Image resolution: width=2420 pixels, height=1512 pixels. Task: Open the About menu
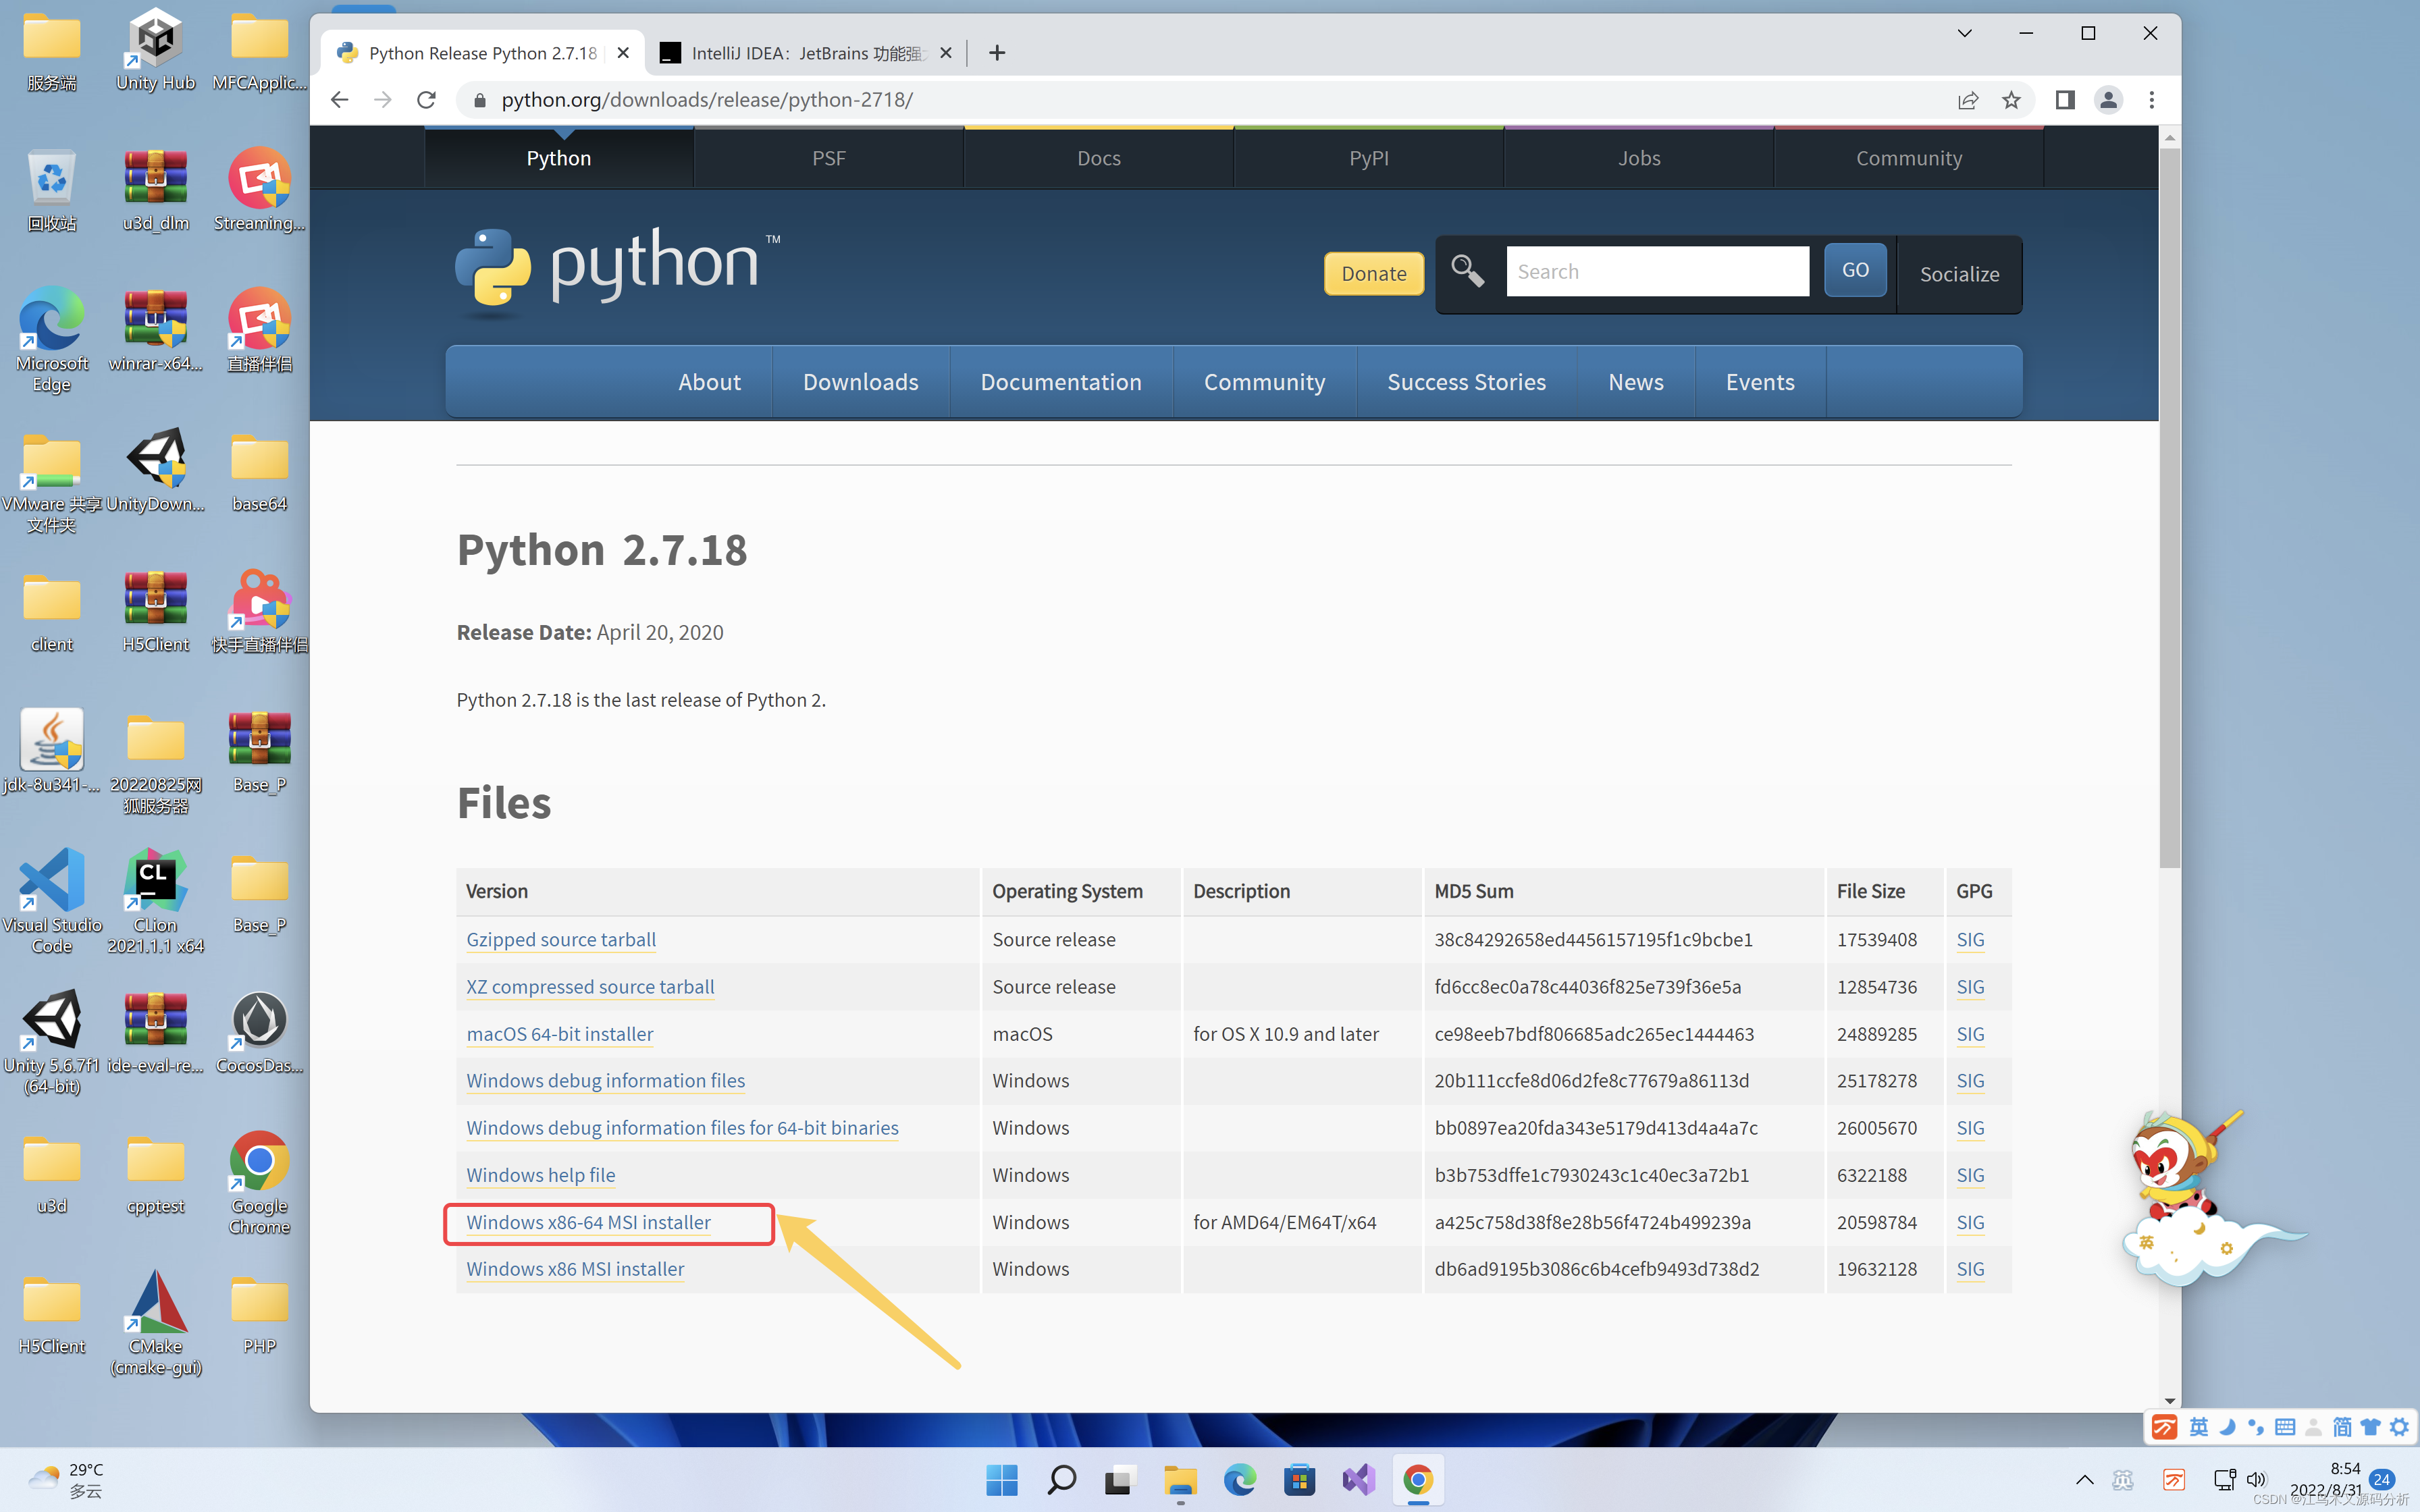coord(709,382)
